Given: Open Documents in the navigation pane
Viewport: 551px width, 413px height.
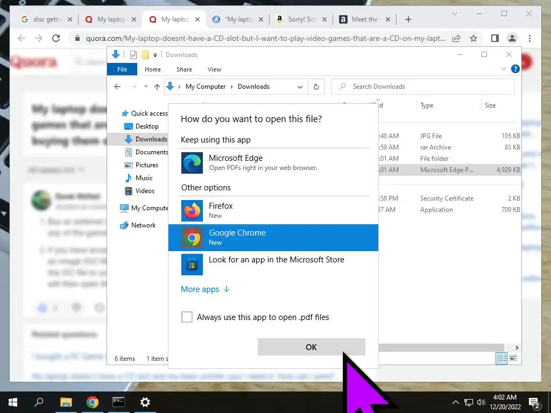Looking at the screenshot, I should (x=146, y=152).
